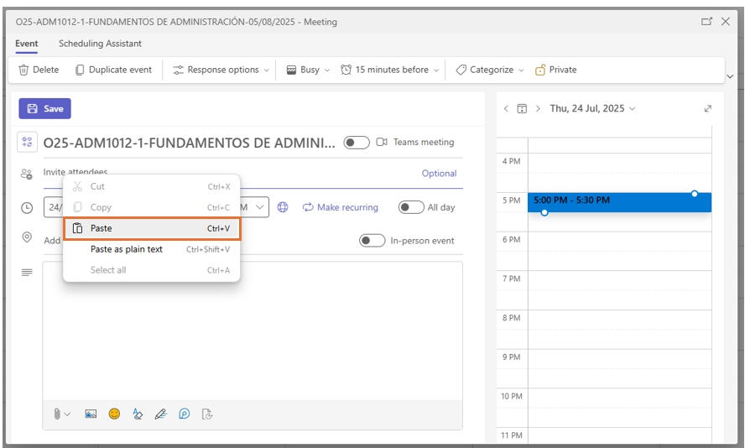
Task: Open the end time dropdown chevron
Action: click(x=260, y=207)
